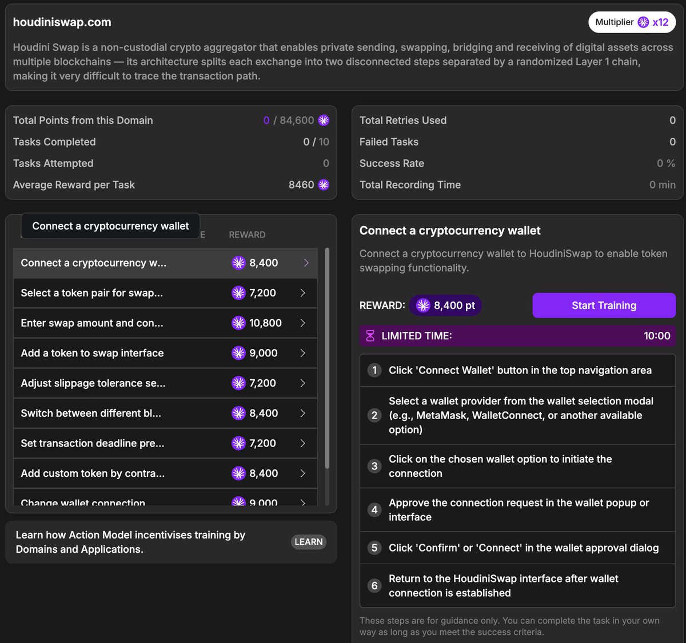The height and width of the screenshot is (643, 686).
Task: Expand chevron on Set transaction deadline row
Action: 303,443
